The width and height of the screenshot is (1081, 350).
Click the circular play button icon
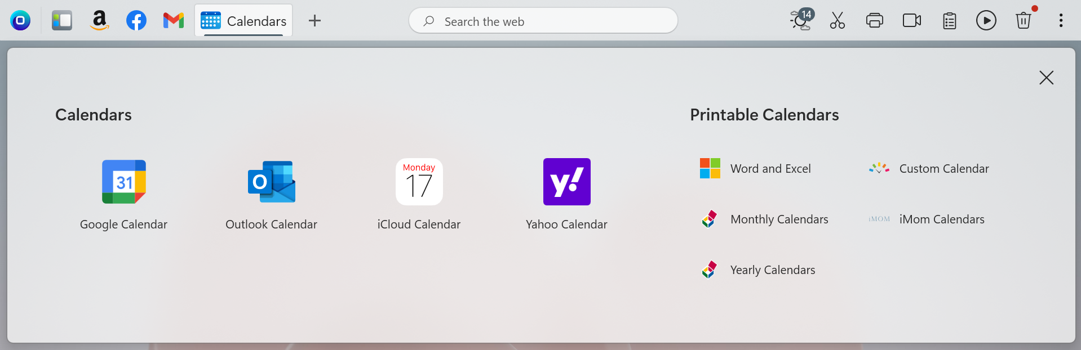click(x=986, y=21)
